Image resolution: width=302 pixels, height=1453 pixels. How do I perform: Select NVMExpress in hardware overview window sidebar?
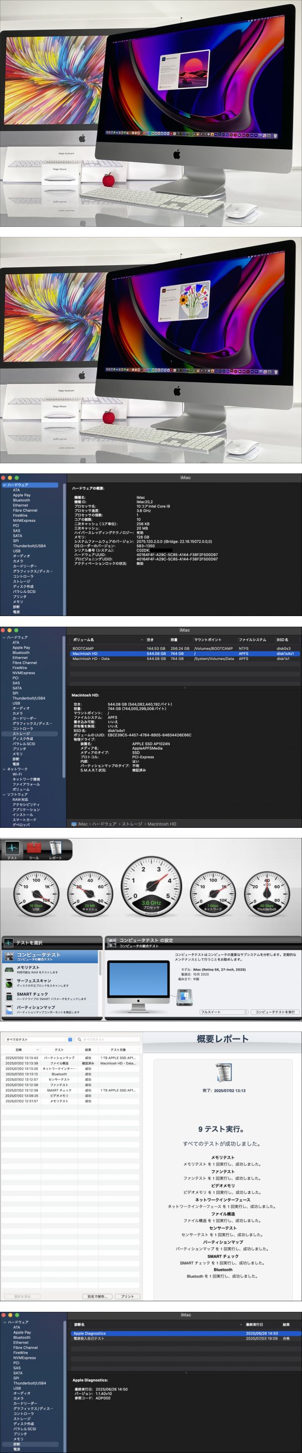(24, 521)
